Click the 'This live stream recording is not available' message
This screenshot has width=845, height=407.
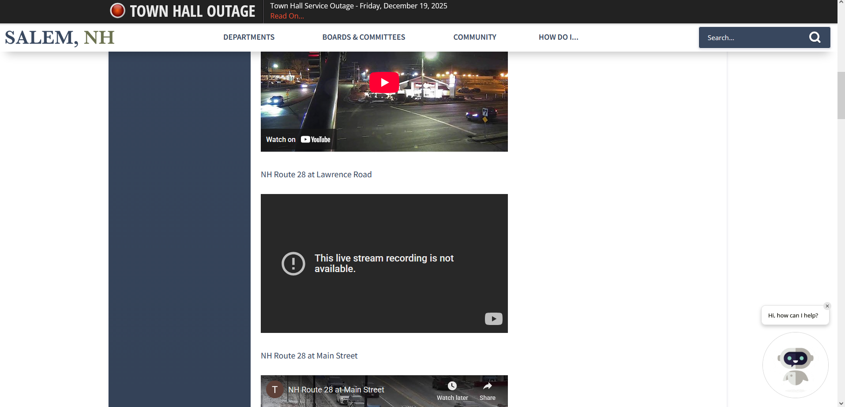click(384, 263)
